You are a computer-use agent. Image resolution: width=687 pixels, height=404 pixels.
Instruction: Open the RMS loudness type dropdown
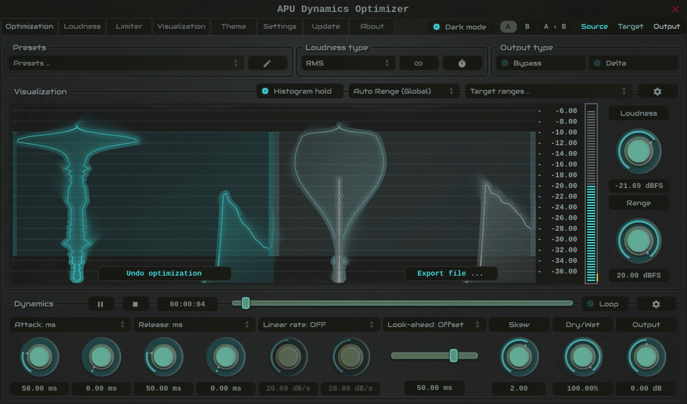[348, 64]
